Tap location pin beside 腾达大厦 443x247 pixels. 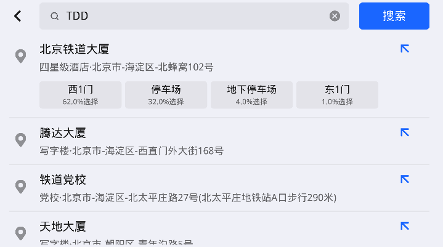point(20,140)
